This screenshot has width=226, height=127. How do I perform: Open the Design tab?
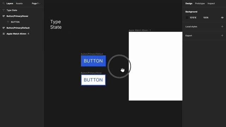[189, 4]
